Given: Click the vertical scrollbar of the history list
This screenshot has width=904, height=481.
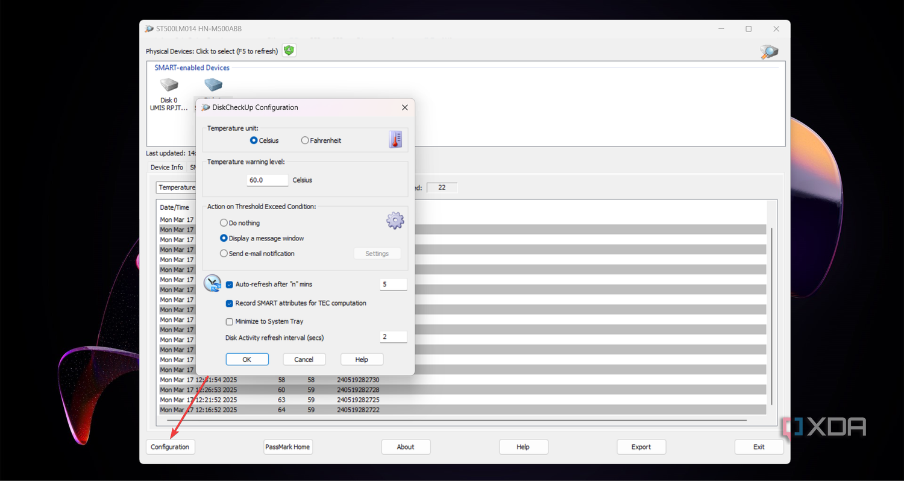Looking at the screenshot, I should [x=771, y=316].
